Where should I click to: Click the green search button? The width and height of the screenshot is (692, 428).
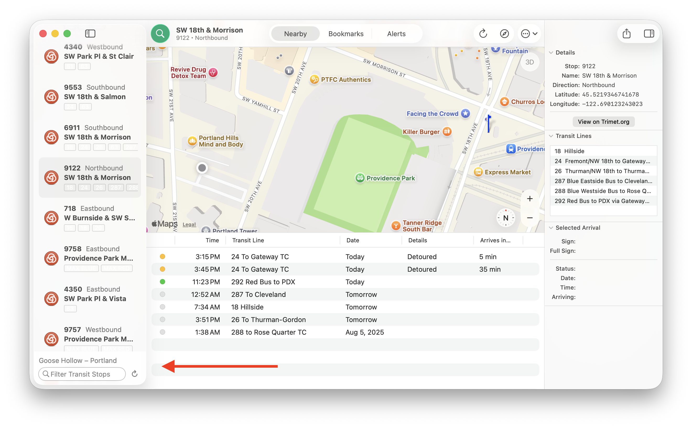tap(160, 34)
